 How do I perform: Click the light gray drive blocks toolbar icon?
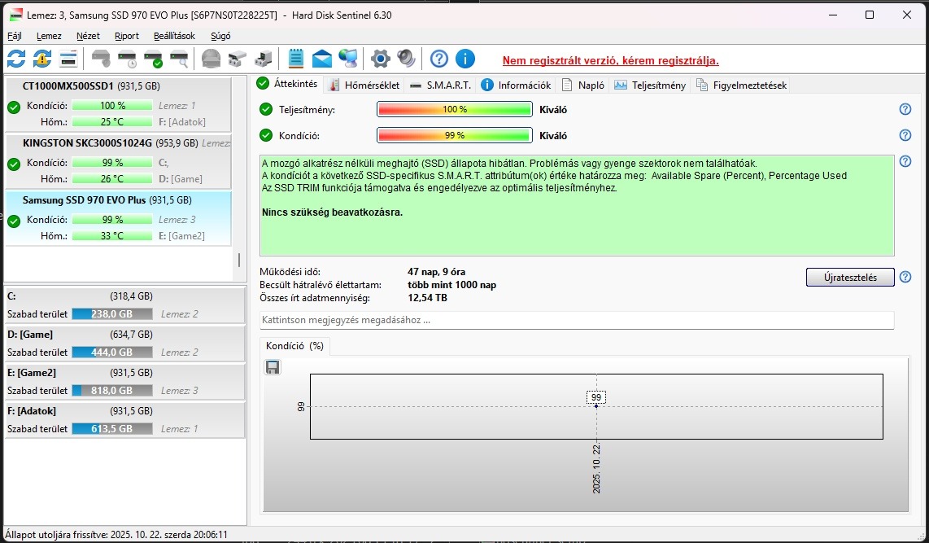pos(237,59)
